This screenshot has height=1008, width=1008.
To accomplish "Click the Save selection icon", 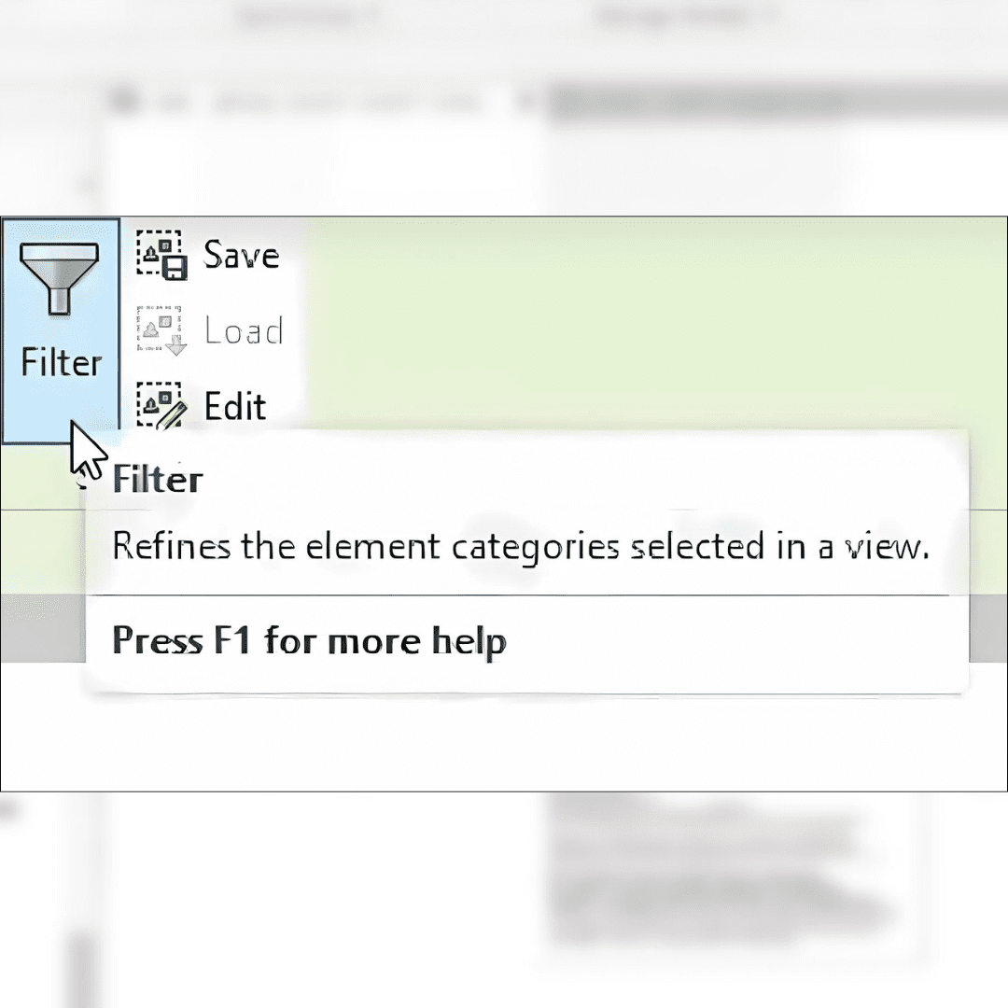I will click(x=161, y=256).
